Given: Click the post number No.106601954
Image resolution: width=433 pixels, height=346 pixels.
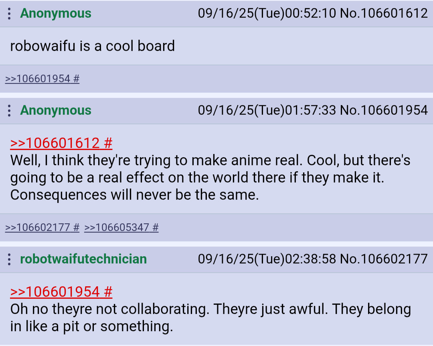Looking at the screenshot, I should [384, 110].
